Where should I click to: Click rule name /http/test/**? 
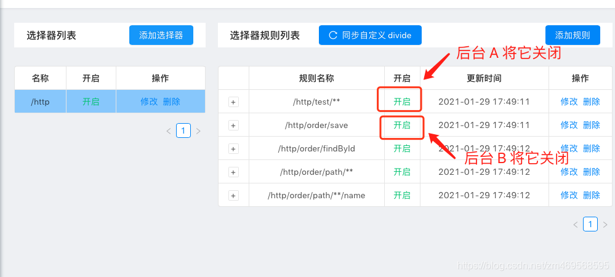pyautogui.click(x=316, y=102)
